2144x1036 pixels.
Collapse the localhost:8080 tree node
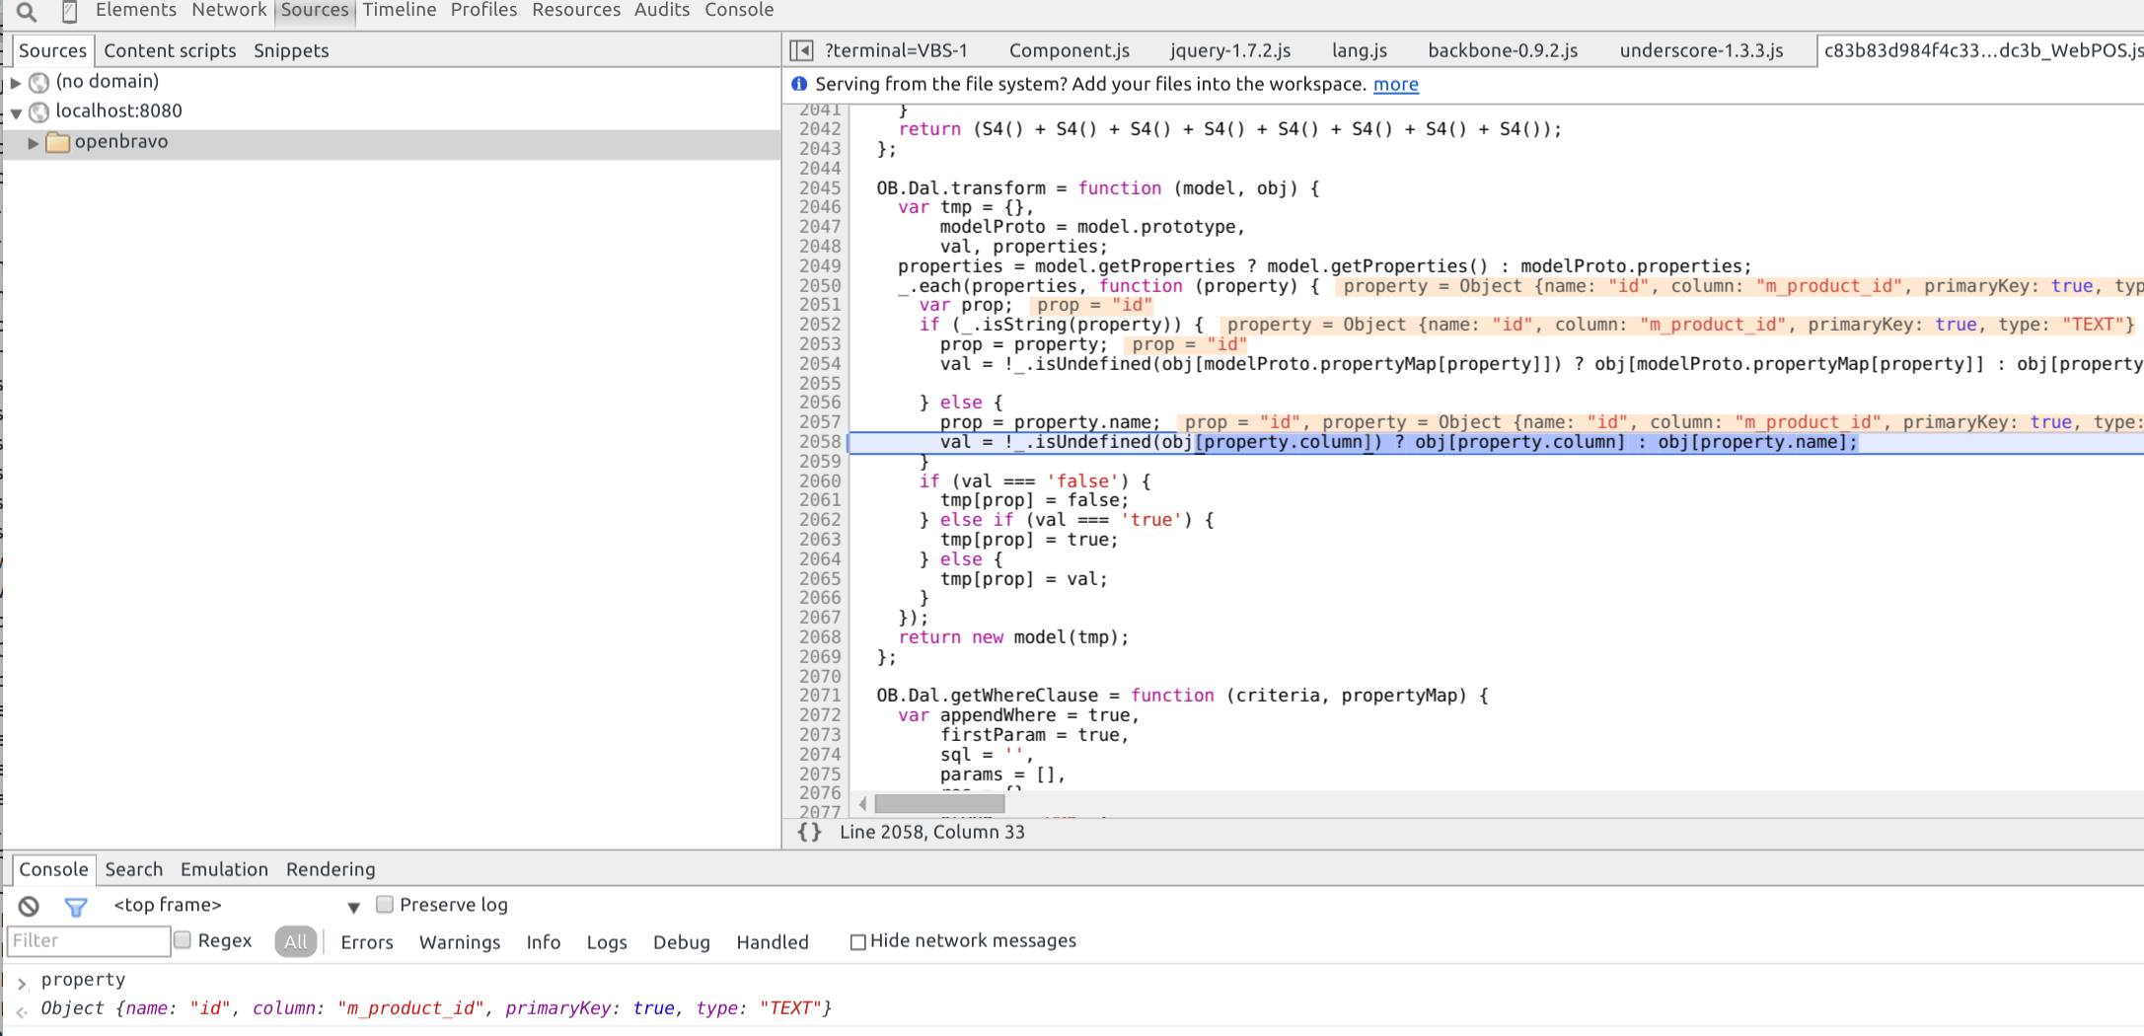(16, 112)
